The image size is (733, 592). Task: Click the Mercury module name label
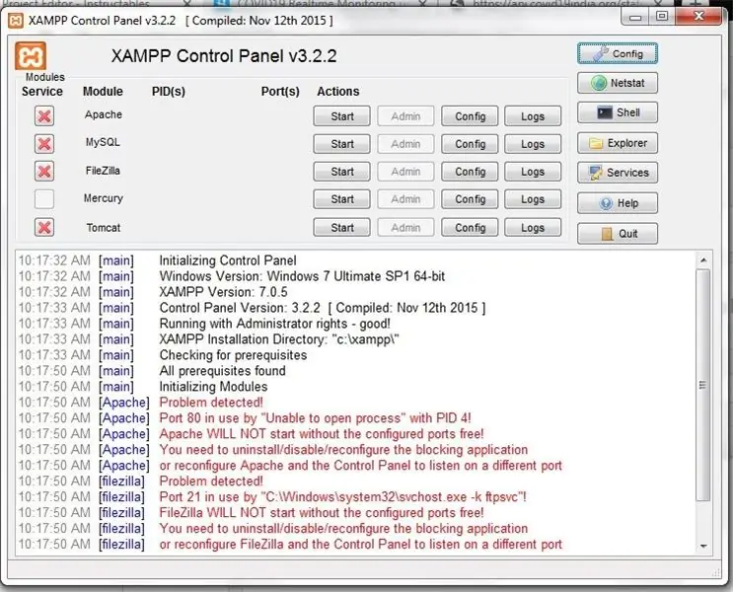tap(104, 198)
